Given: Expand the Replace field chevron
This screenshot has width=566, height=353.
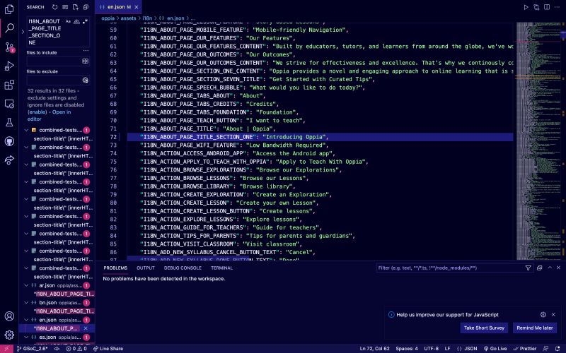Looking at the screenshot, I should tap(23, 32).
